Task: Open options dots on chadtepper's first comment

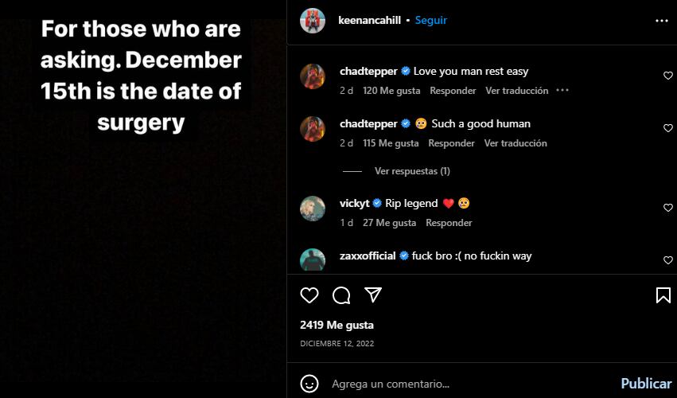Action: pos(562,91)
